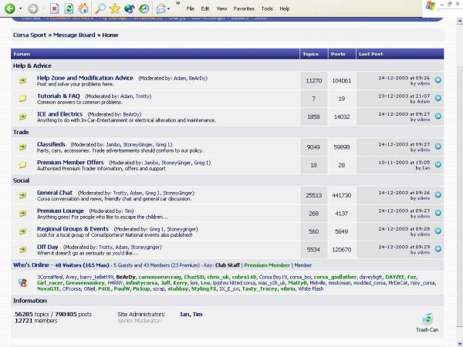The image size is (463, 347).
Task: Click the Help Zone new-posts folder icon
Action: click(x=22, y=80)
